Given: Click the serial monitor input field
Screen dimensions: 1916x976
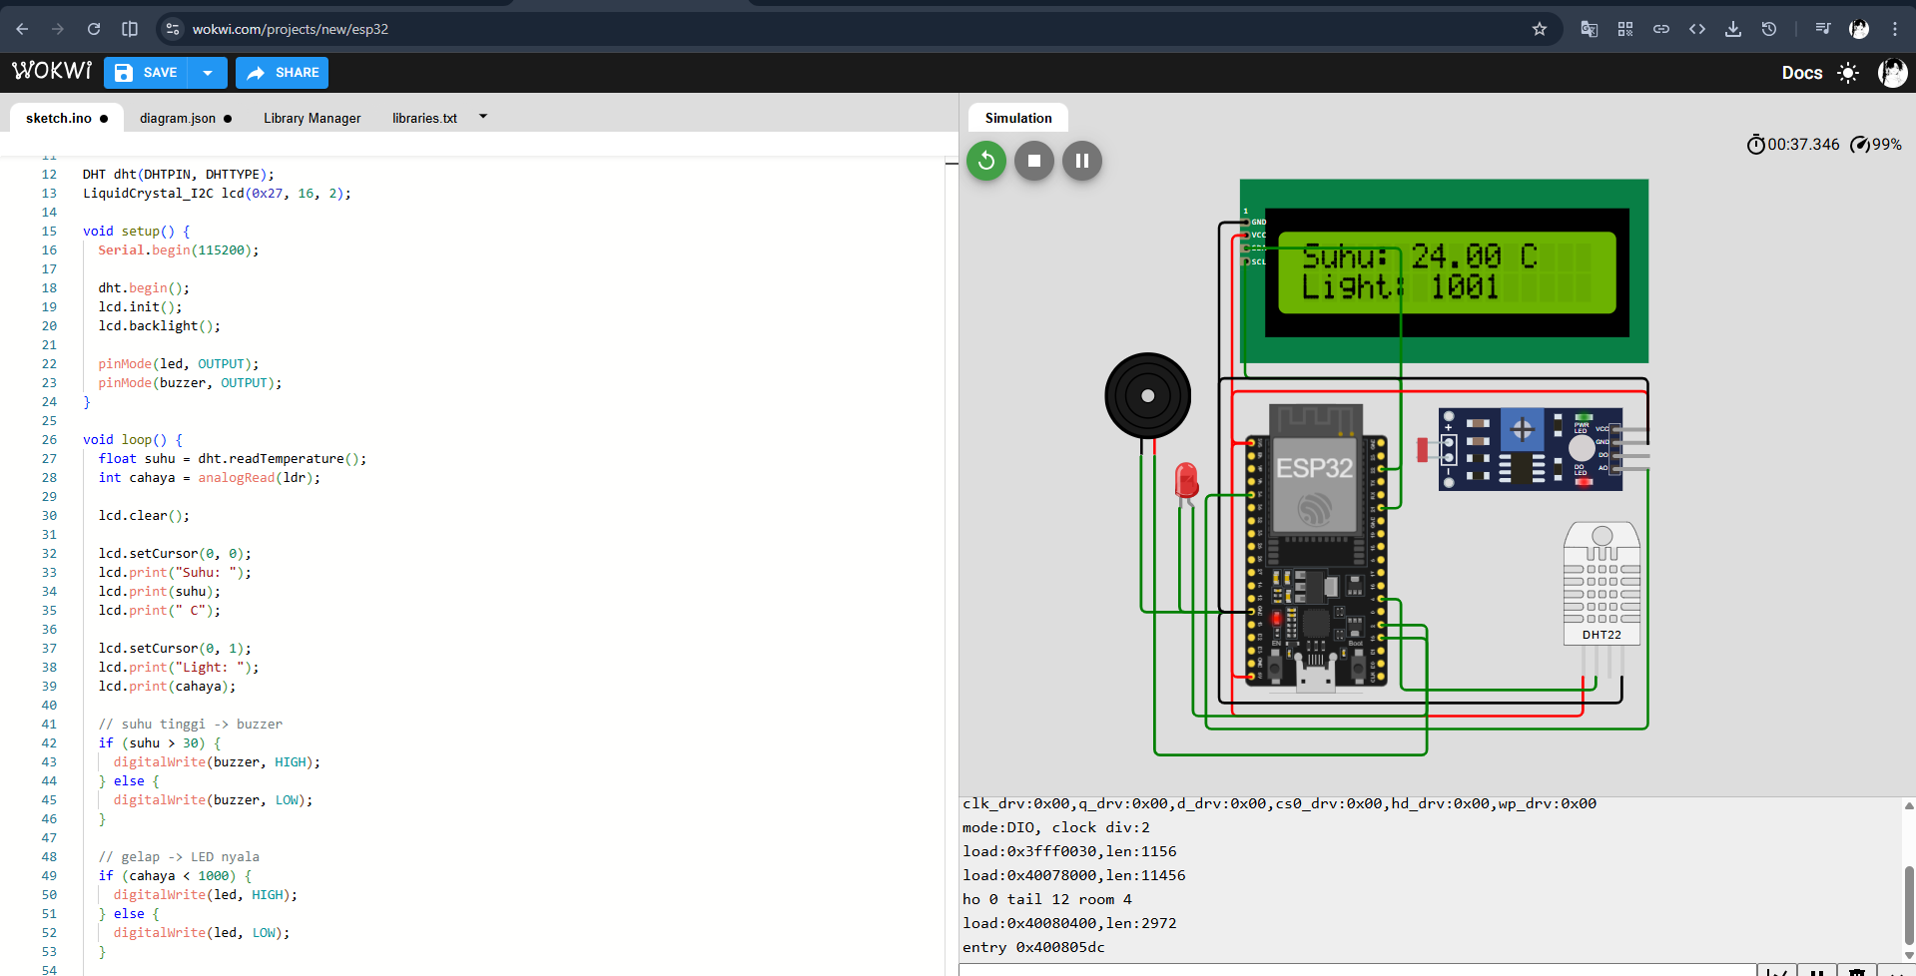Looking at the screenshot, I should [x=1358, y=970].
